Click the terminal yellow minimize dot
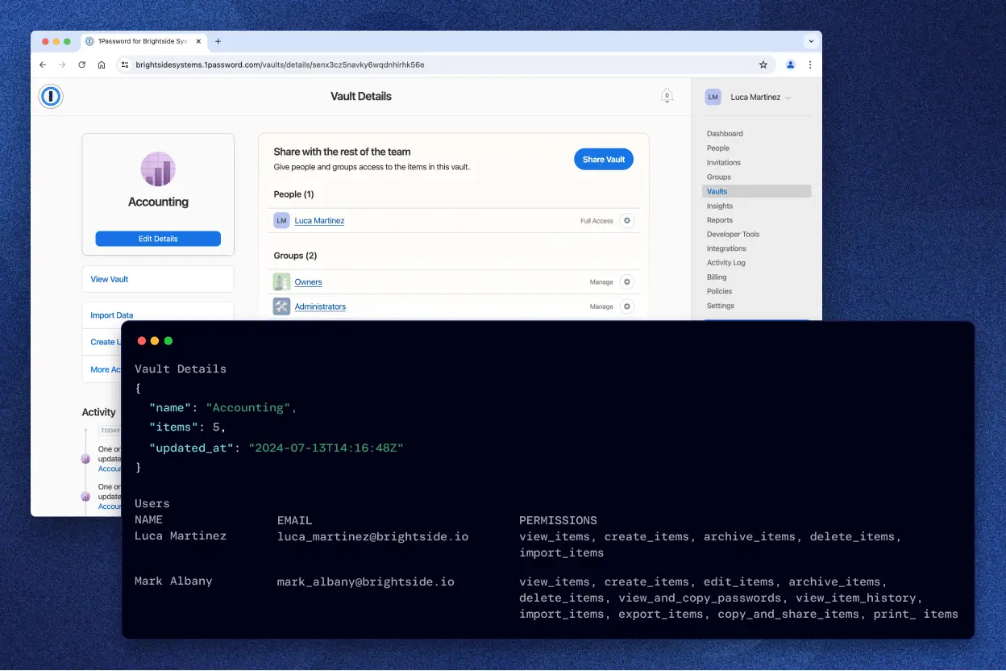The image size is (1006, 671). 155,341
